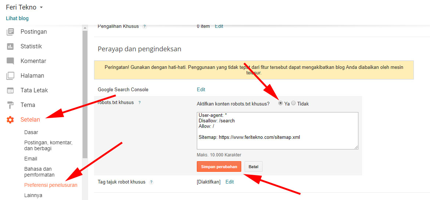
Task: Click the Setelan gear icon
Action: (10, 119)
